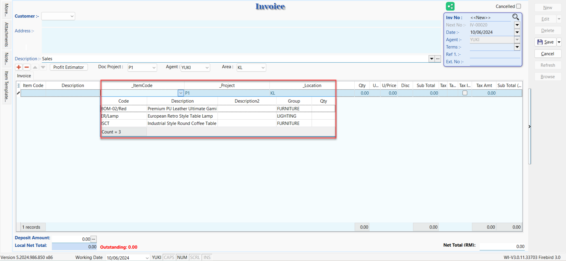Image resolution: width=566 pixels, height=261 pixels.
Task: Open the Area dropdown showing KL
Action: coord(263,68)
